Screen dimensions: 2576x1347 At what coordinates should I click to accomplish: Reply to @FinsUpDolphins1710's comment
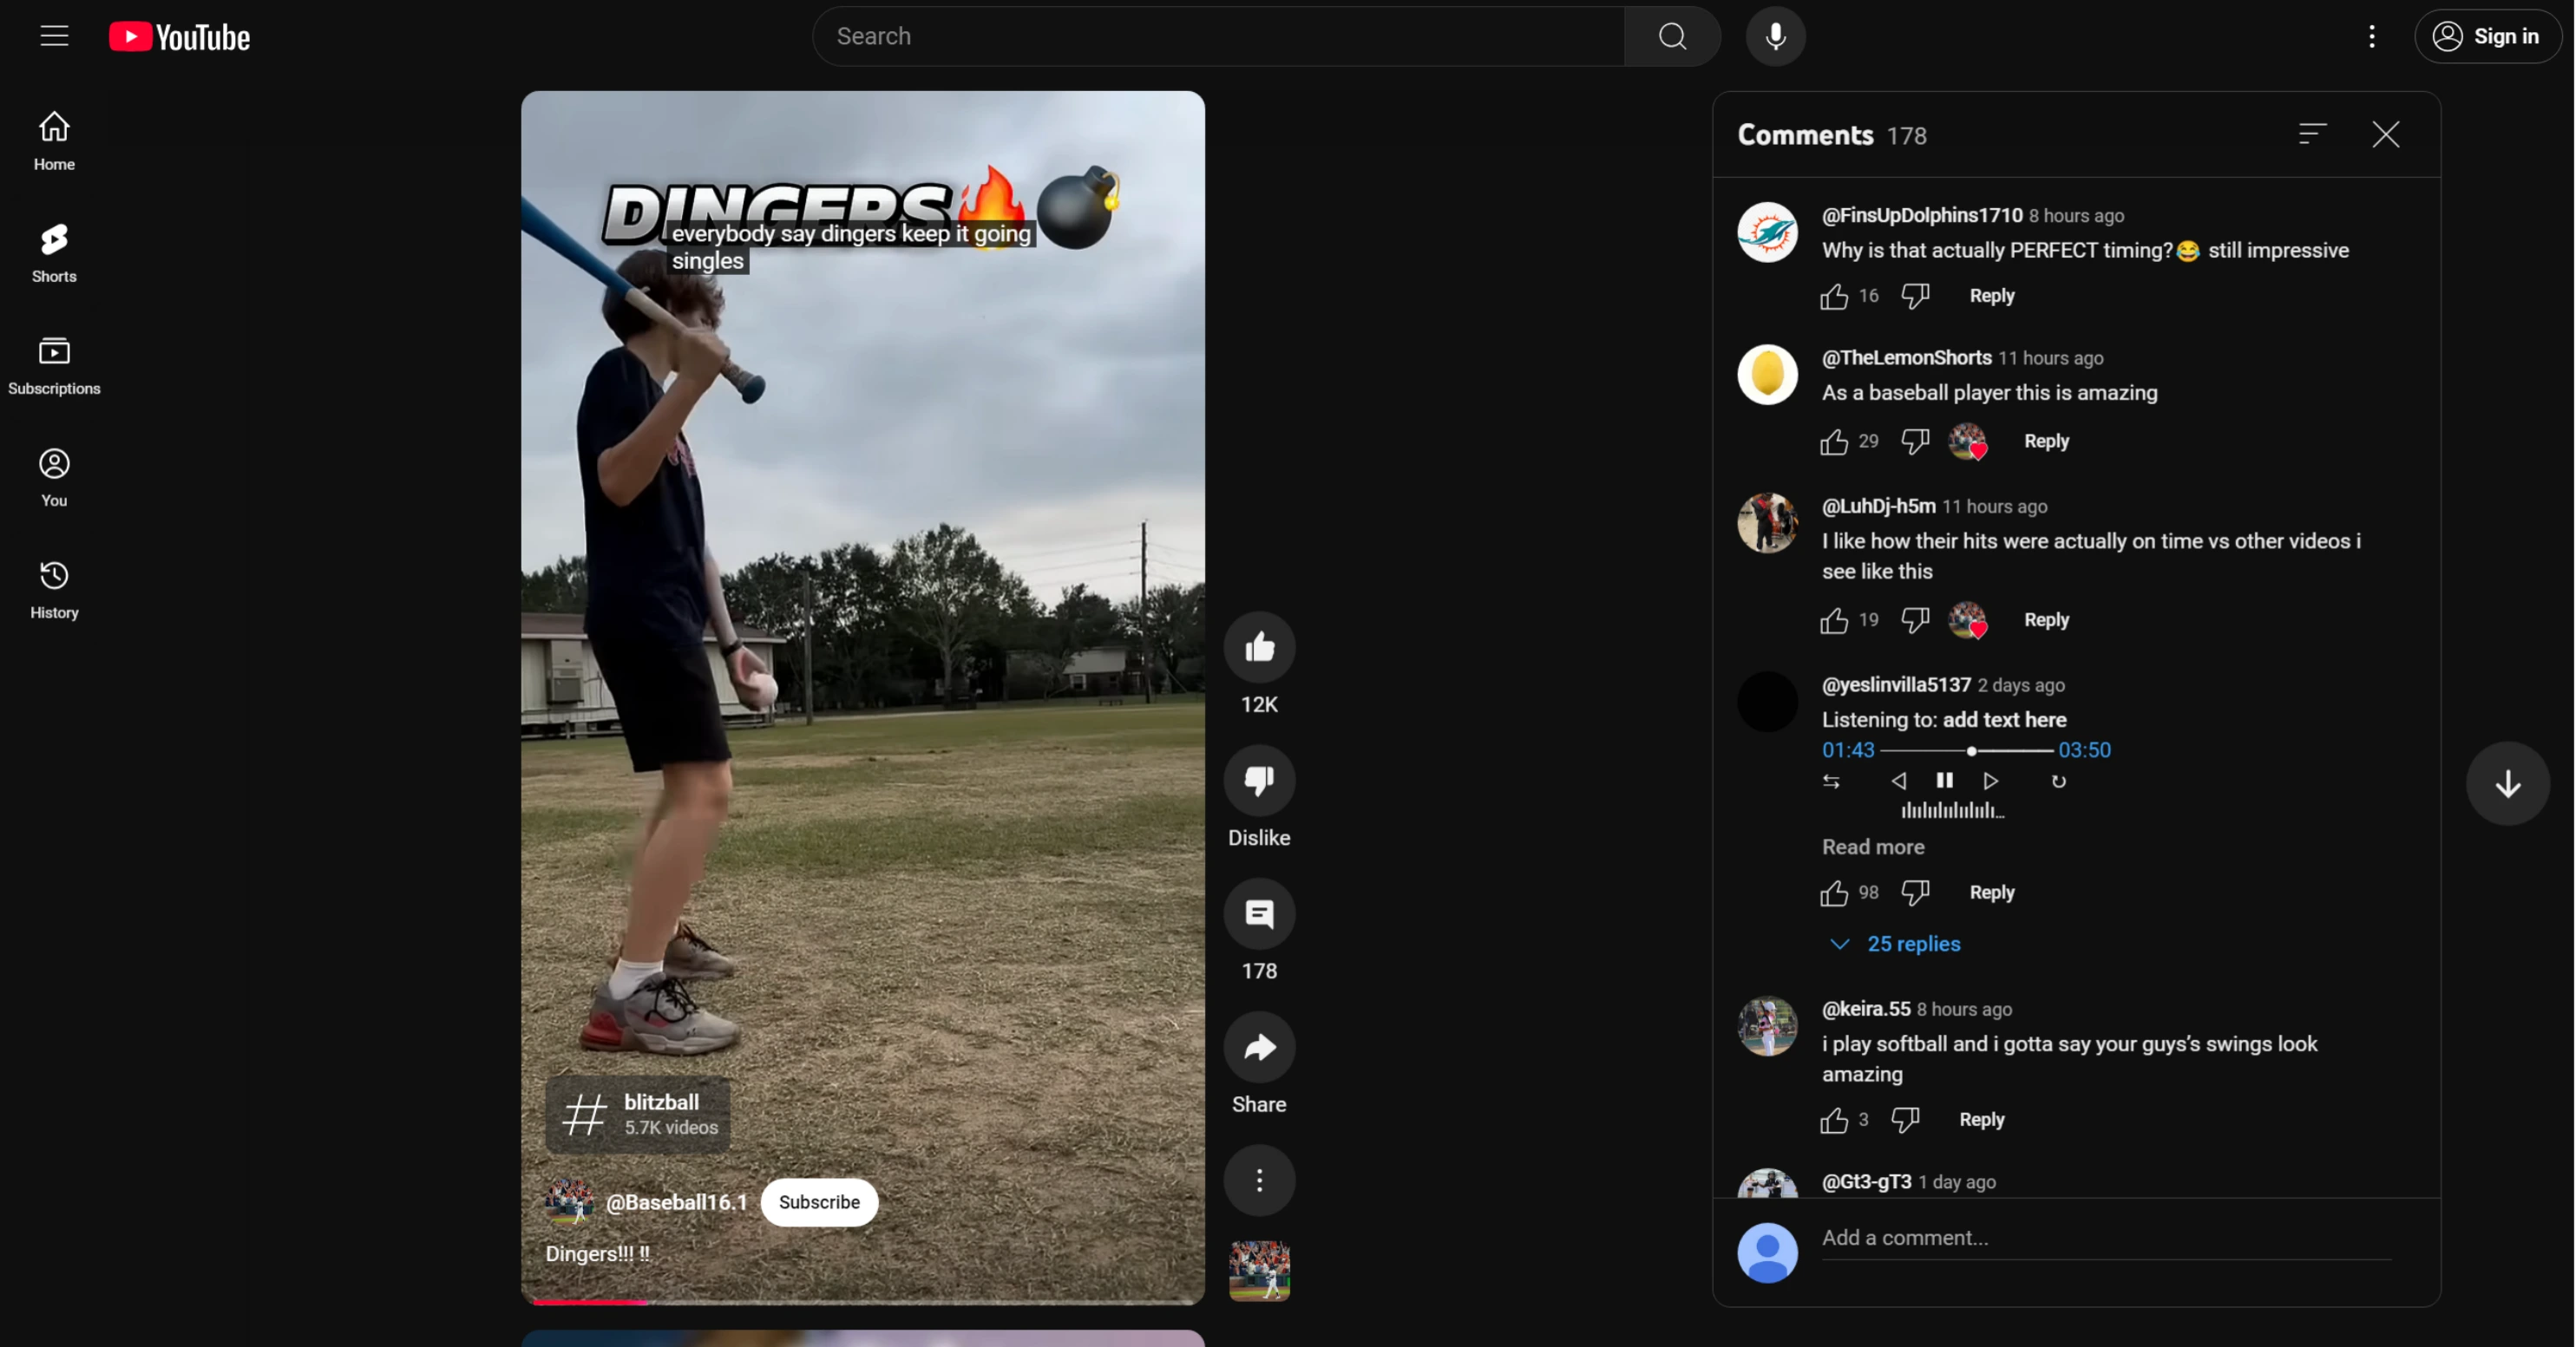click(1991, 295)
